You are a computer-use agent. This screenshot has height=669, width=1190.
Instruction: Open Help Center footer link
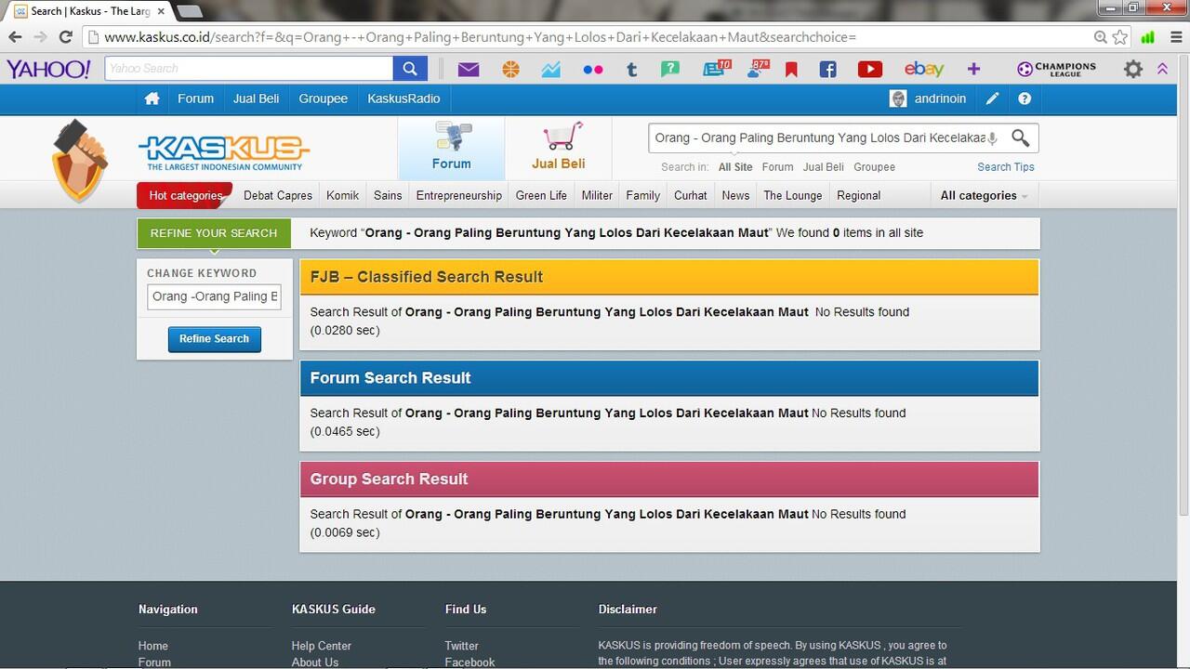click(x=322, y=646)
